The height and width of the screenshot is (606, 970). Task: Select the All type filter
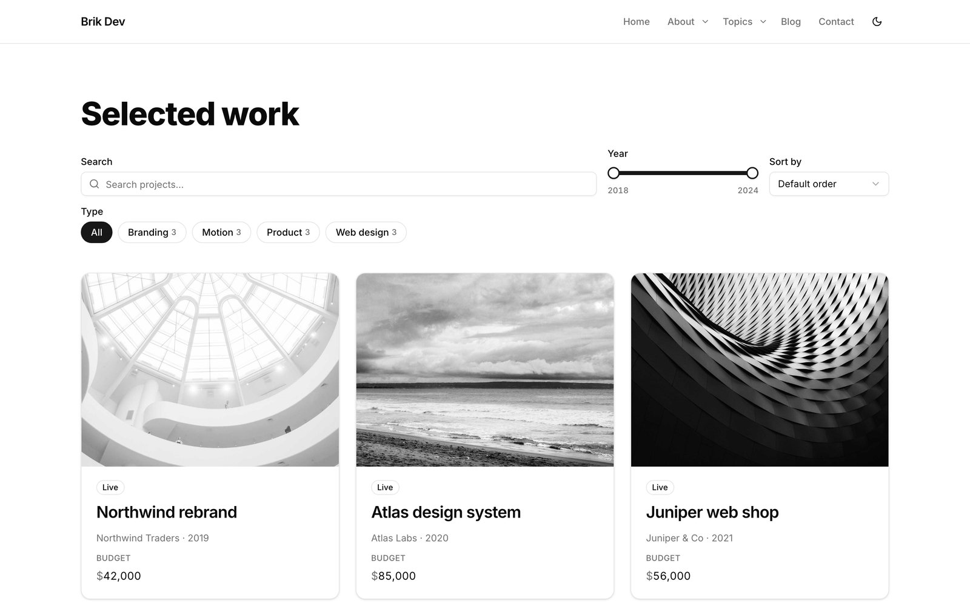[96, 232]
